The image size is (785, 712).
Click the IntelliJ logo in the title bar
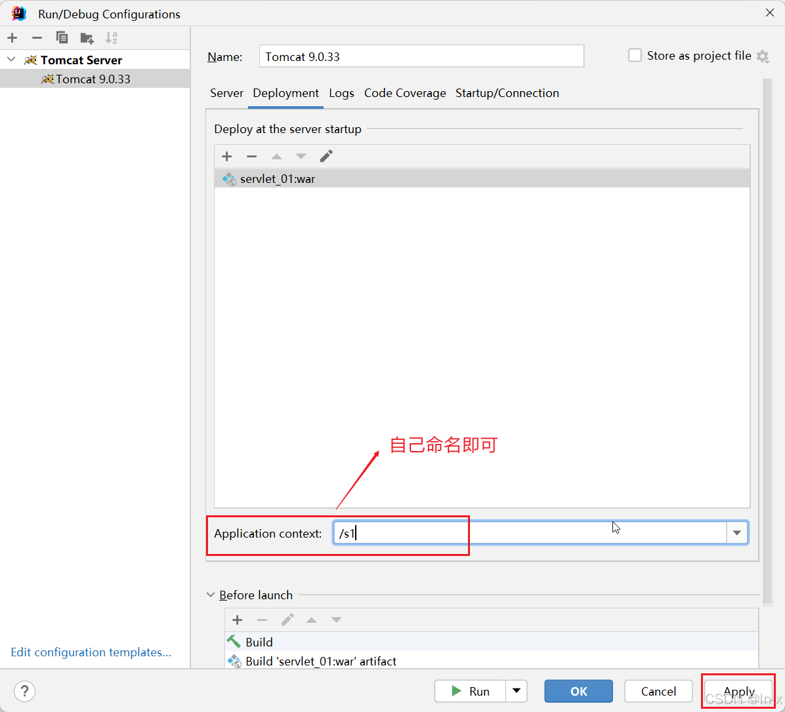pos(19,14)
